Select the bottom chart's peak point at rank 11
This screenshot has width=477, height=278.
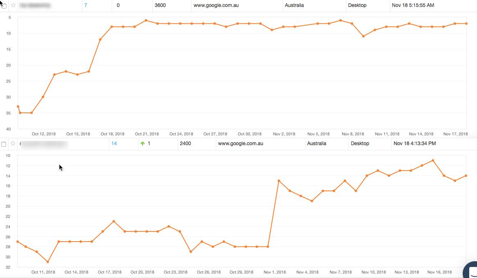pyautogui.click(x=433, y=160)
